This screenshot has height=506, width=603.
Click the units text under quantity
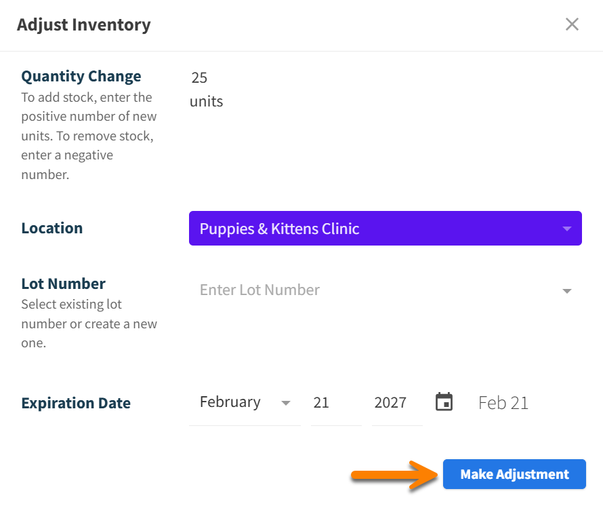click(206, 102)
